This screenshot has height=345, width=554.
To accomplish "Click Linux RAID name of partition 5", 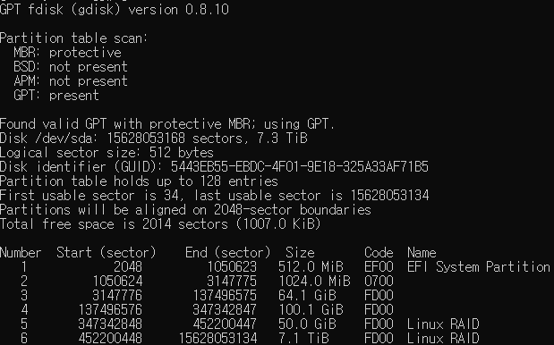I will click(443, 324).
